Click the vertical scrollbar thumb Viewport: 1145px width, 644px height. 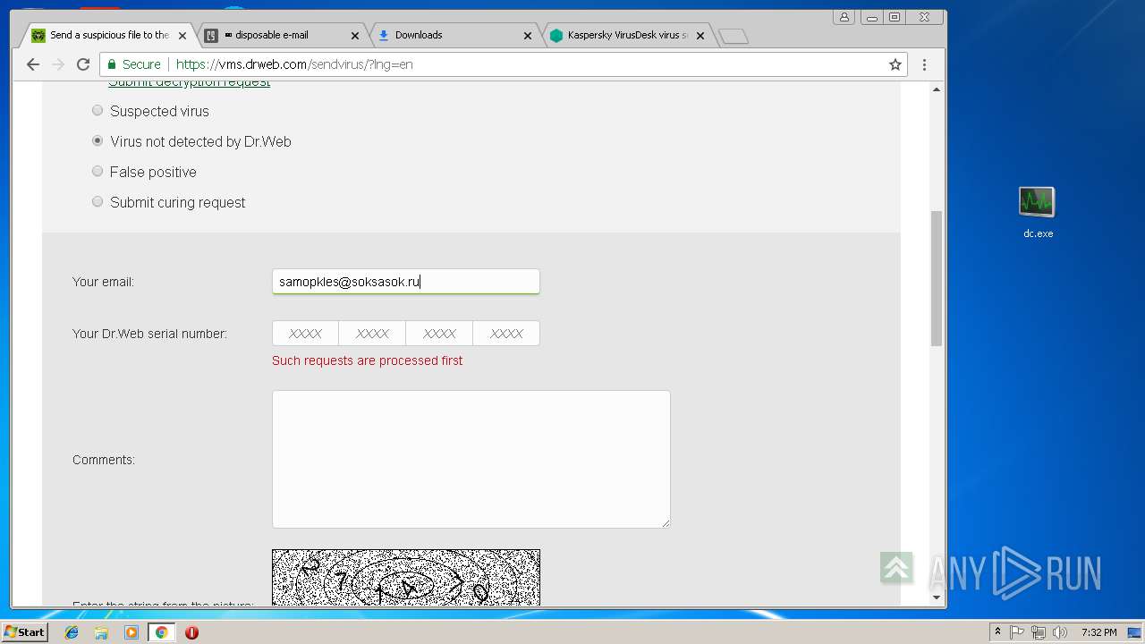(937, 278)
